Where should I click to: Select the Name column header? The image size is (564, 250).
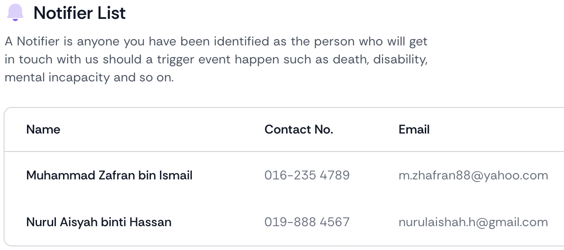coord(43,129)
